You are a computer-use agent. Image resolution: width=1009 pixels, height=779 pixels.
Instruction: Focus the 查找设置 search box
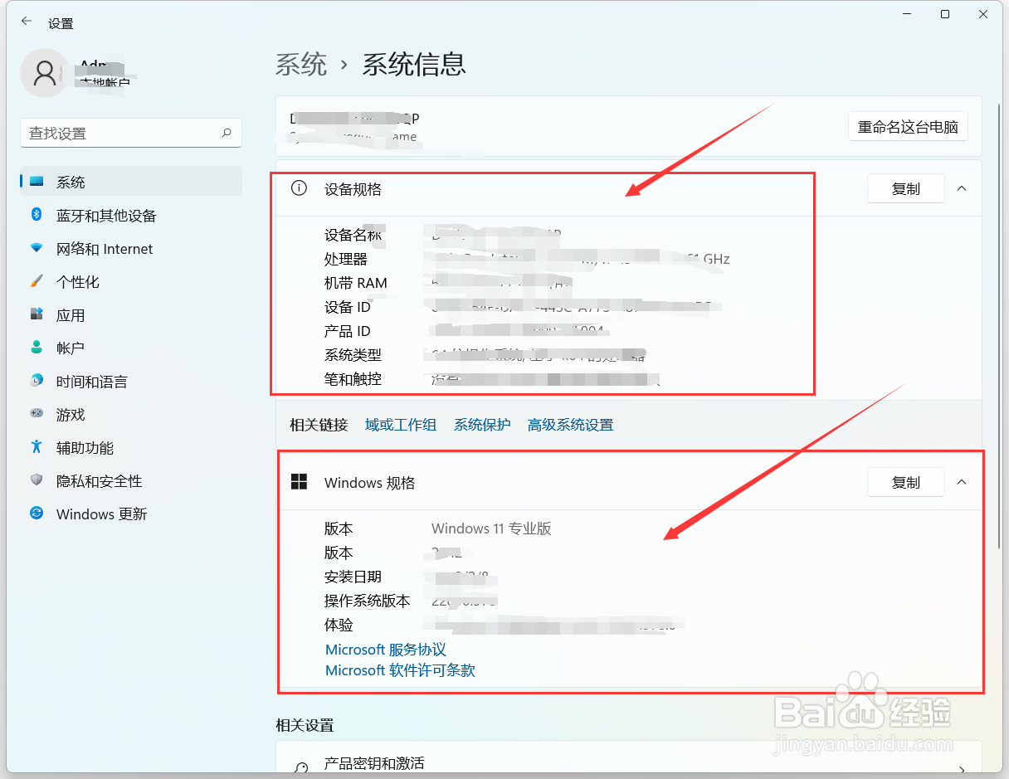point(131,133)
